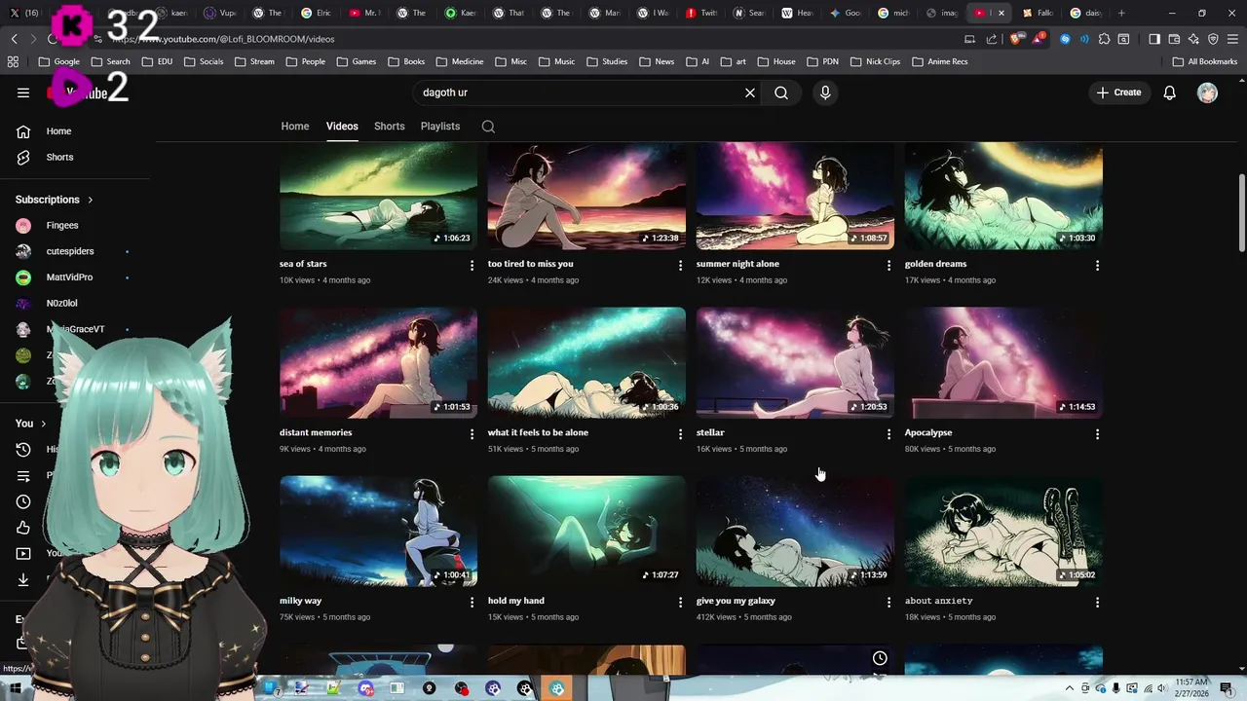Open more options for summer night alone
Screen dimensions: 1247x701
pyautogui.click(x=888, y=265)
